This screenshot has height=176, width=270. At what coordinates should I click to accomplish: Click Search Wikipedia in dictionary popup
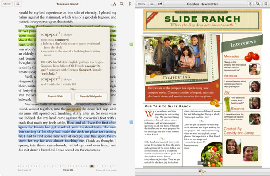pyautogui.click(x=91, y=97)
